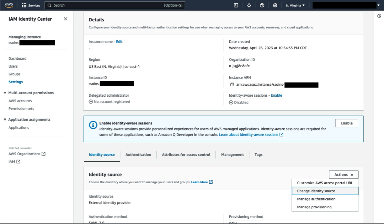The image size is (384, 224).
Task: Open the Services menu grid
Action: point(30,5)
